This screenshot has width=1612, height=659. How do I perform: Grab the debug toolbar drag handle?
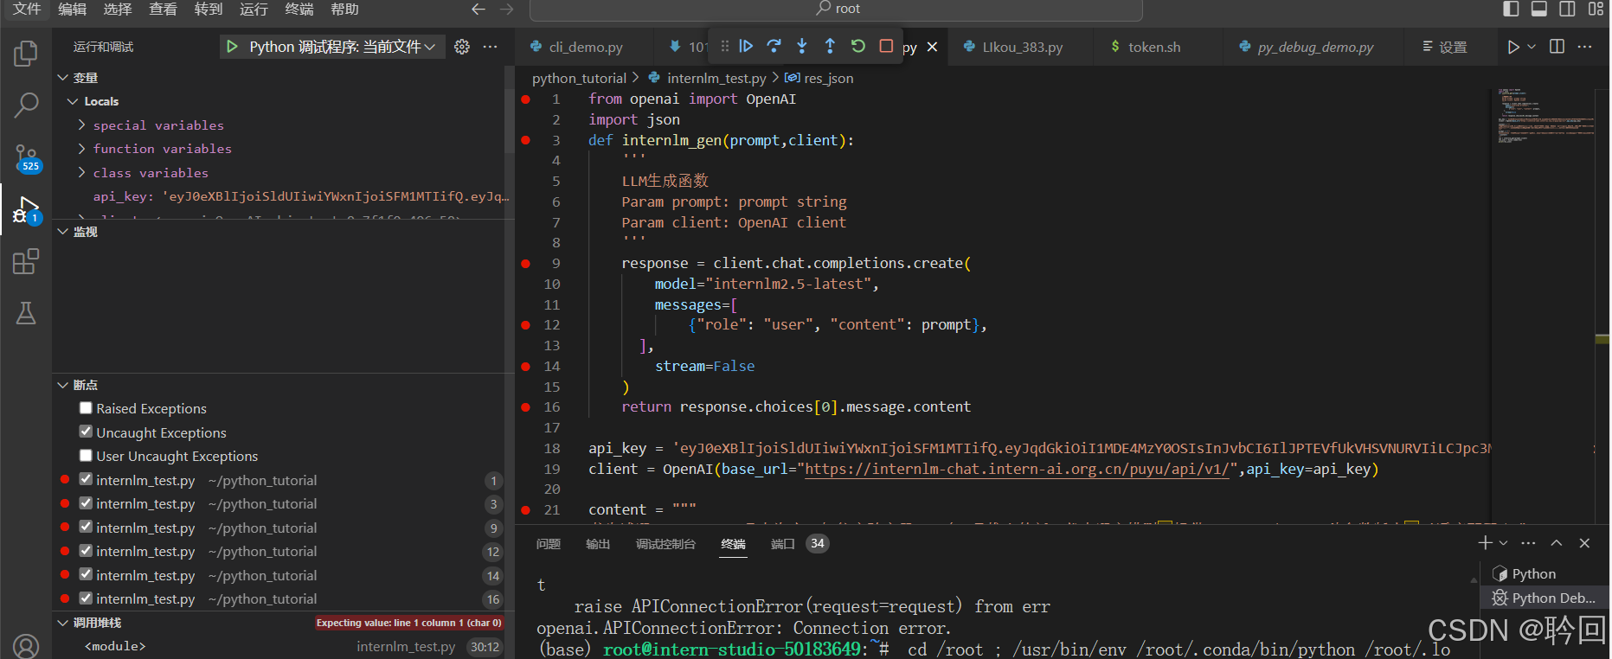tap(725, 46)
